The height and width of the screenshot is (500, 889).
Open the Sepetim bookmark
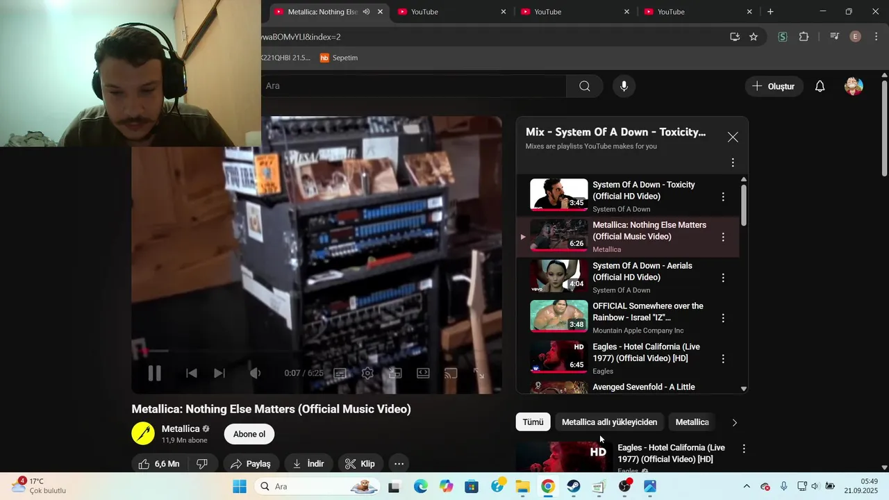tap(339, 58)
